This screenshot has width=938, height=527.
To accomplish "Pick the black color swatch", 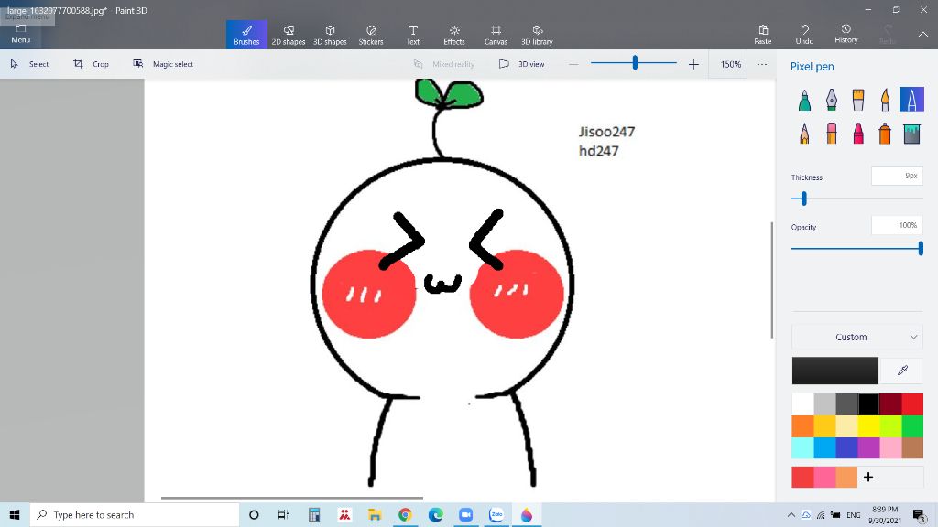I will pos(868,404).
